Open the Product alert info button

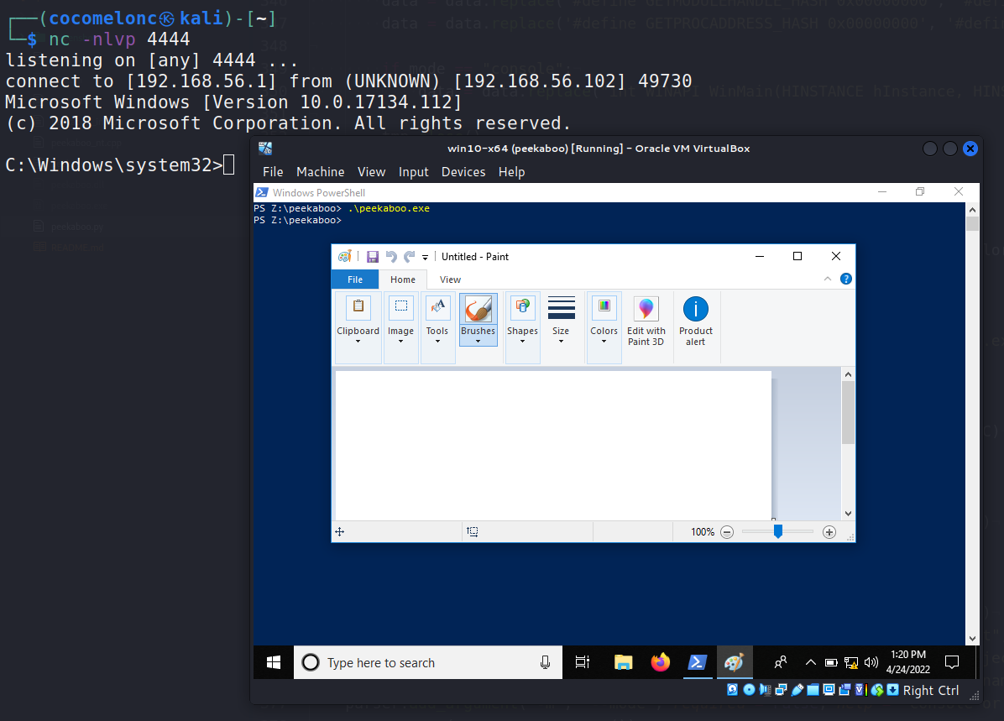(695, 321)
